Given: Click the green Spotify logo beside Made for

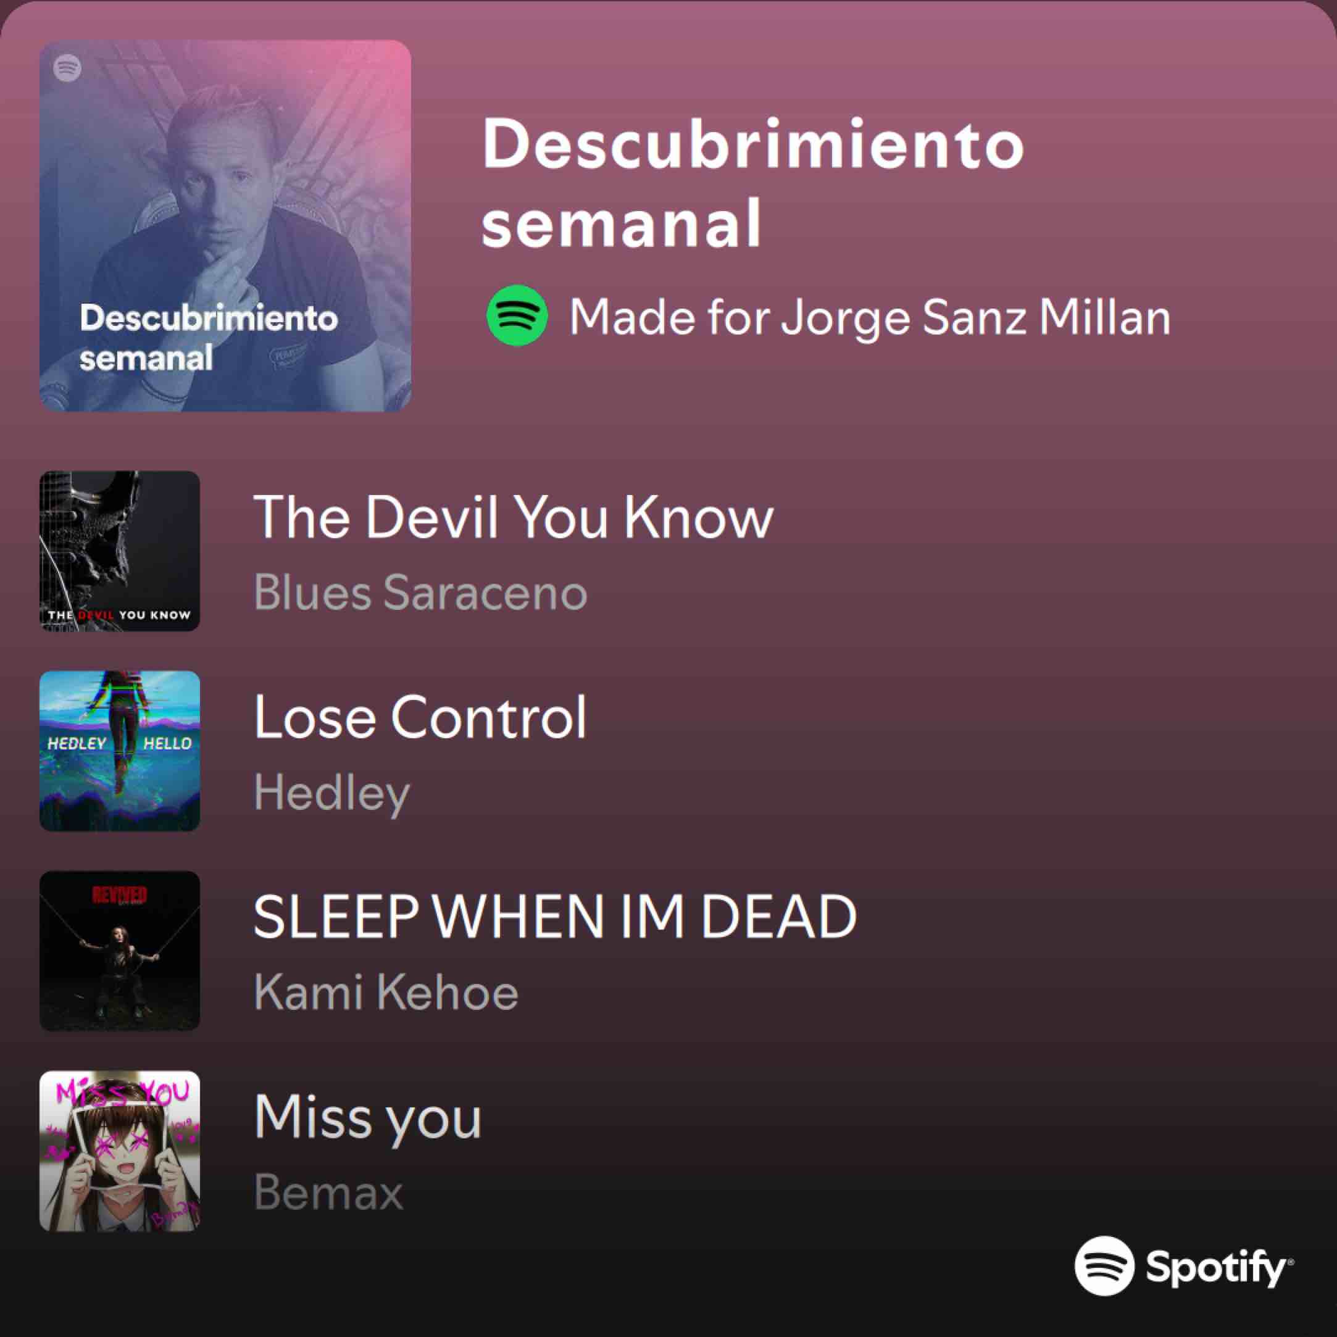Looking at the screenshot, I should [x=517, y=315].
